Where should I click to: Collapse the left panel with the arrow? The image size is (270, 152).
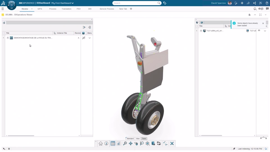coord(92,19)
